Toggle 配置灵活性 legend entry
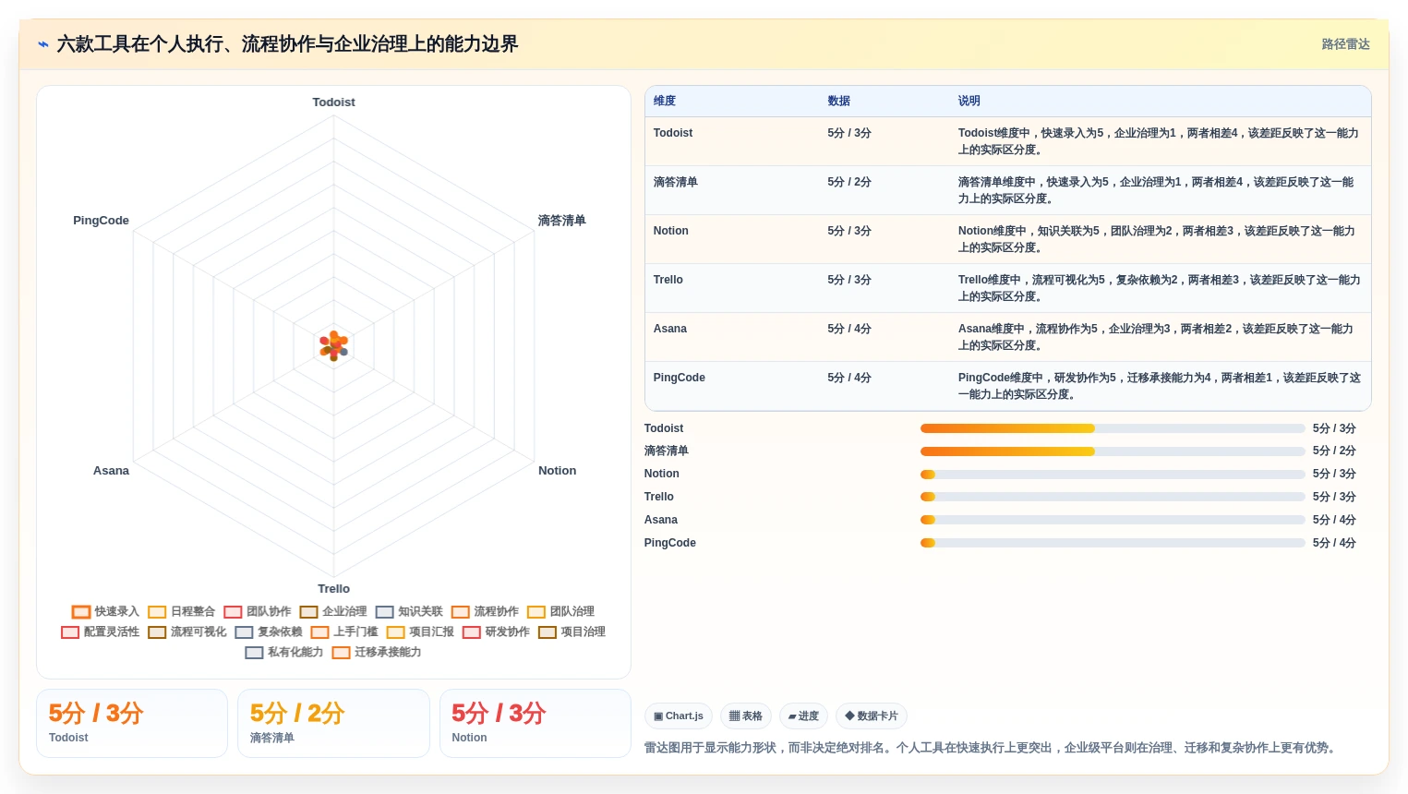This screenshot has height=794, width=1408. (x=100, y=632)
